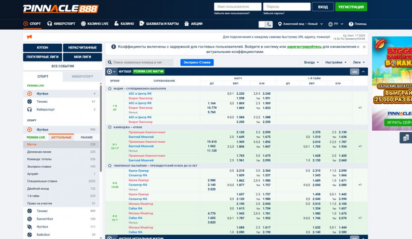Click the gift box icon for Акции
This screenshot has height=239, width=412.
tap(187, 24)
